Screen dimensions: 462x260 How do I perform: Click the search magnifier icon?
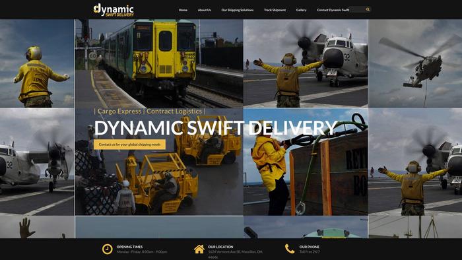pyautogui.click(x=368, y=9)
